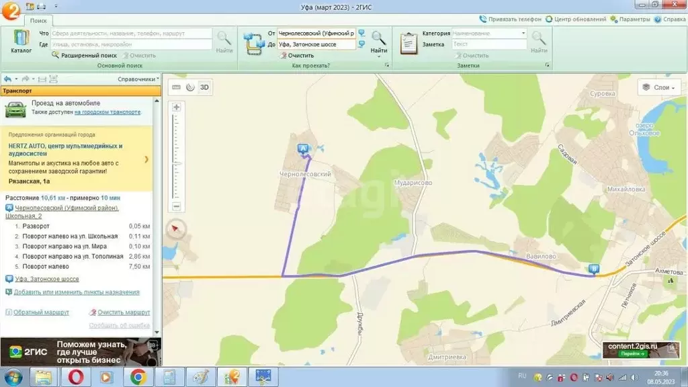Viewport: 688px width, 387px height.
Task: Click the map zoom slider track
Action: [x=176, y=157]
